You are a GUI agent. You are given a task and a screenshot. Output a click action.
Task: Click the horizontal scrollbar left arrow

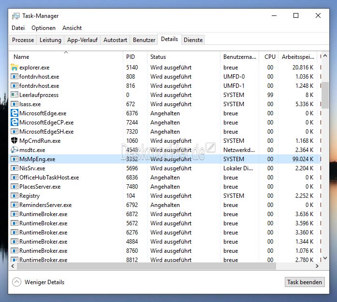pos(13,266)
